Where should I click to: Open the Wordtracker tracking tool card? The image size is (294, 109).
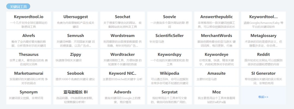click(x=122, y=58)
